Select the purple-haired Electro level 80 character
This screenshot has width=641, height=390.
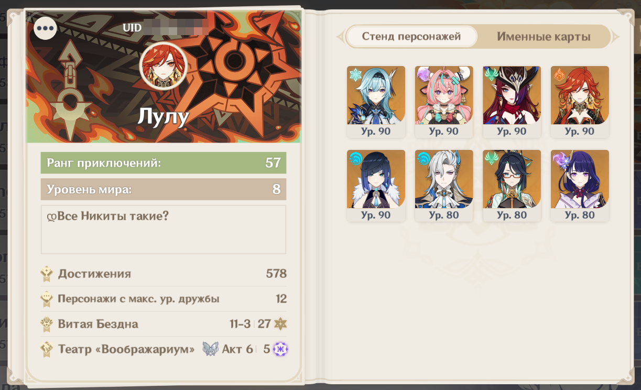580,186
